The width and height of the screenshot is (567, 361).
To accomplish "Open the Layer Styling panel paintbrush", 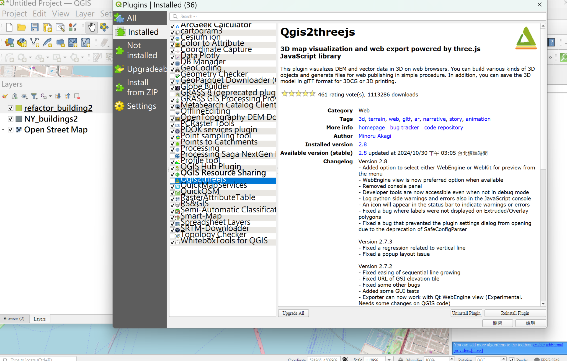I will pos(5,96).
